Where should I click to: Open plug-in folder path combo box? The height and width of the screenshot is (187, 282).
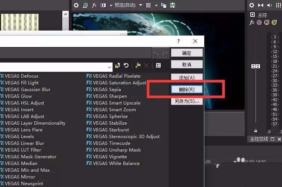[x=56, y=67]
